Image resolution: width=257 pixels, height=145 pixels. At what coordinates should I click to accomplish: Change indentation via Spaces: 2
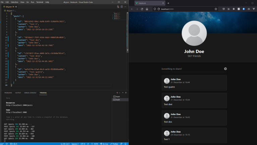pyautogui.click(x=75, y=144)
